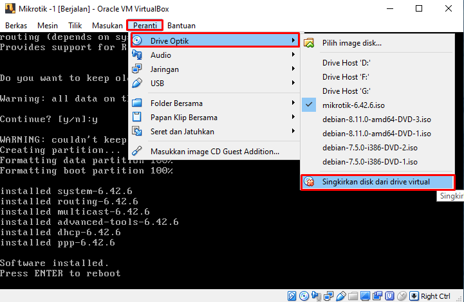
Task: Select Drive Host 'F:'
Action: pos(346,77)
